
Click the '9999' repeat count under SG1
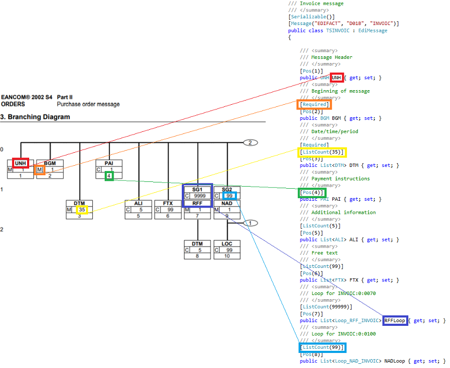click(200, 196)
